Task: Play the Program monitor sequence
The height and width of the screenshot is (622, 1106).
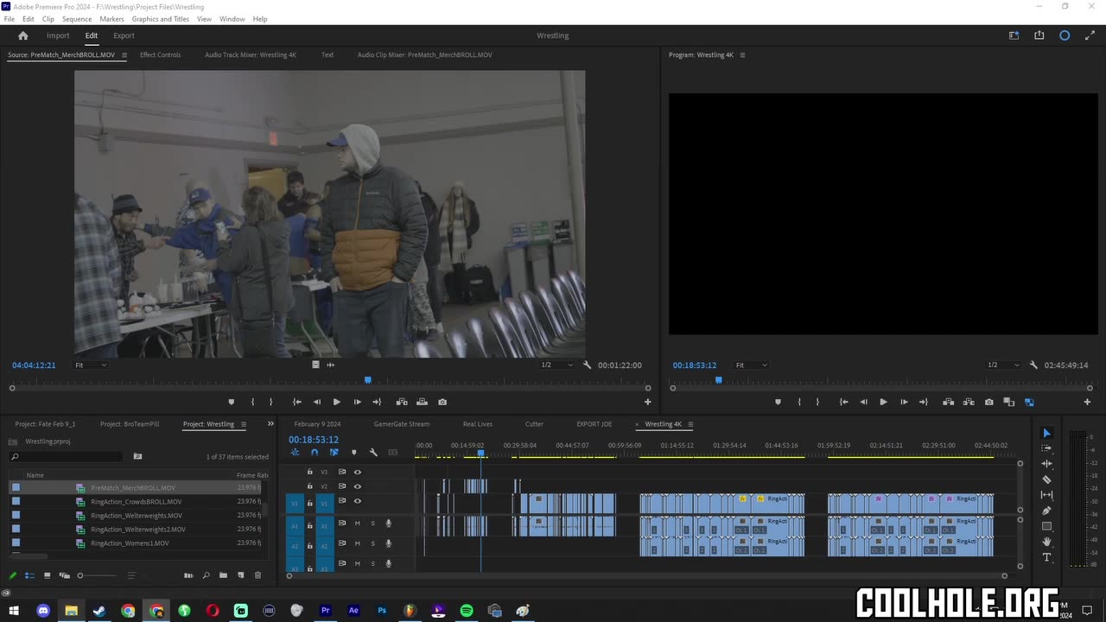Action: point(883,402)
